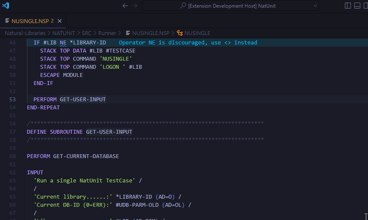The width and height of the screenshot is (368, 220).
Task: Toggle the bottom panel layout icon
Action: pyautogui.click(x=357, y=6)
